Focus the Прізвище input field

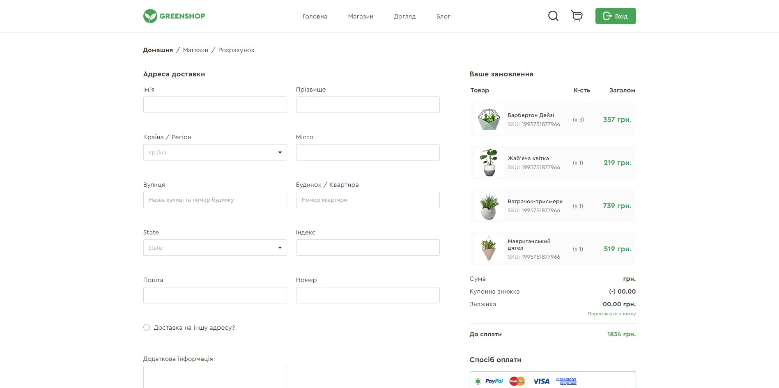[368, 105]
